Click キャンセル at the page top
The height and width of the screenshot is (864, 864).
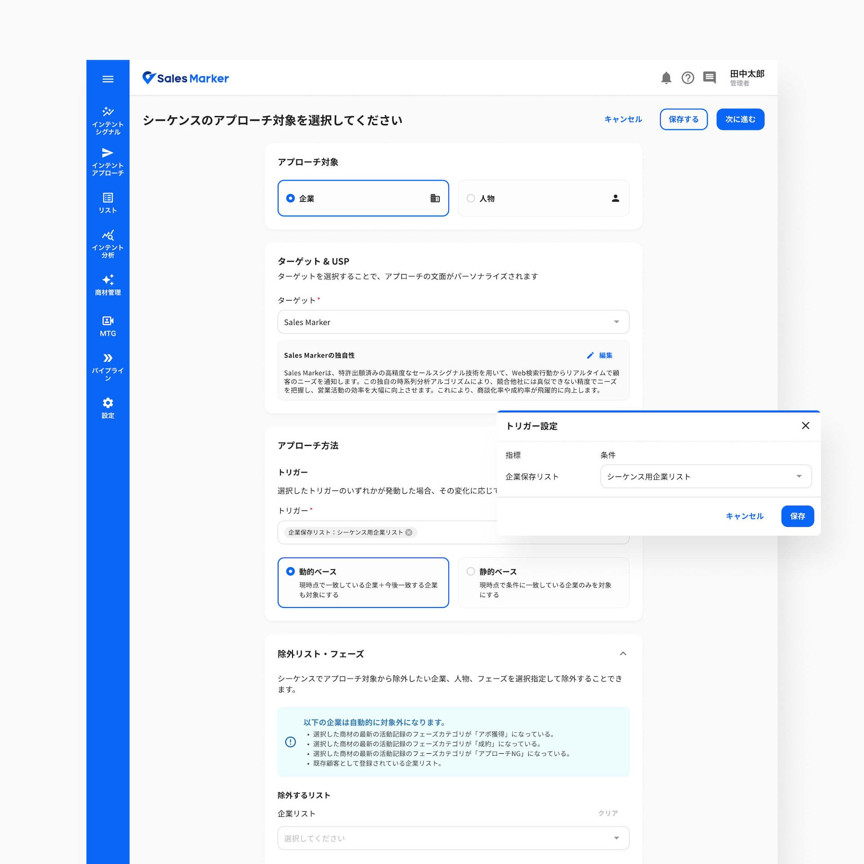point(623,119)
